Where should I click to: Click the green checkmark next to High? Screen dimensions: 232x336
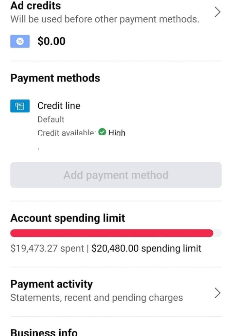point(102,133)
